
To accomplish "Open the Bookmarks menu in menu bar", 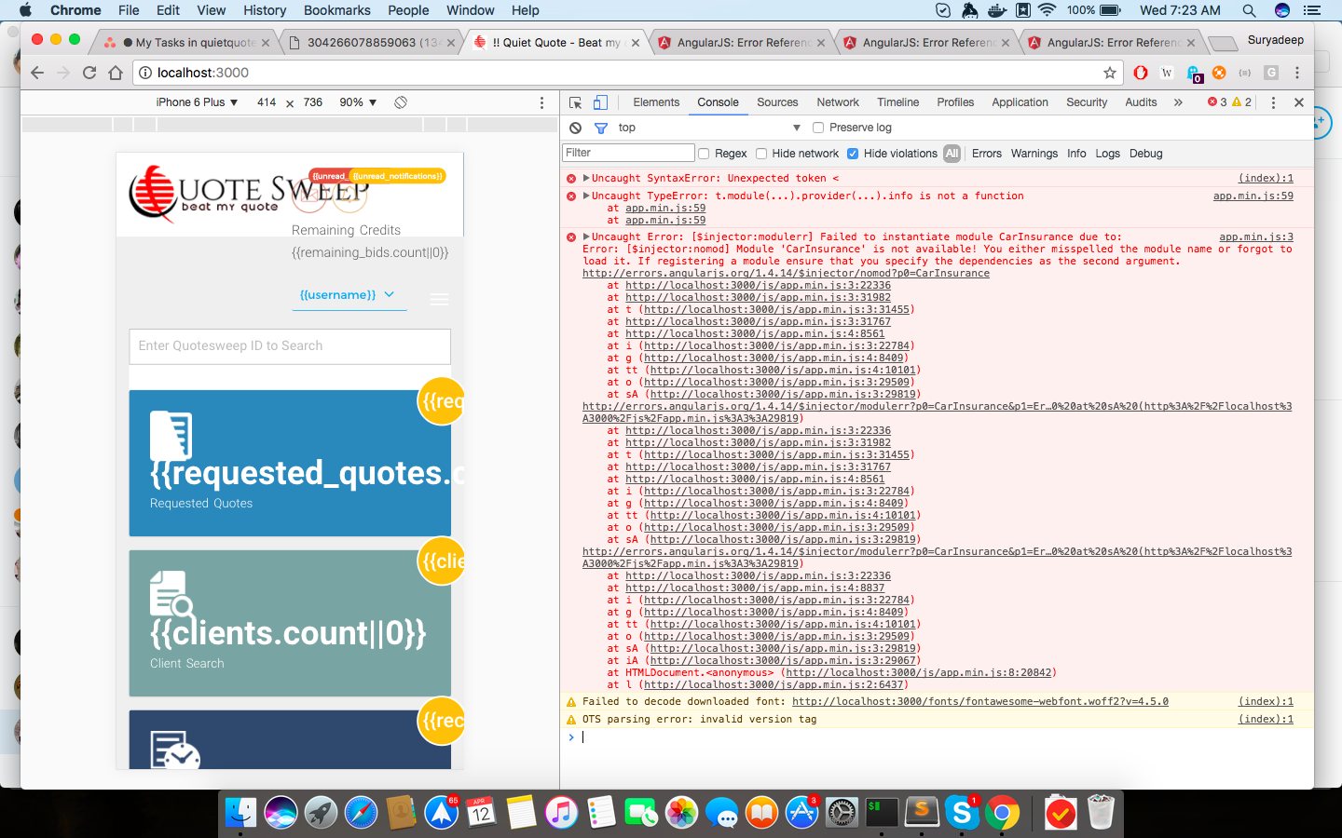I will tap(336, 10).
